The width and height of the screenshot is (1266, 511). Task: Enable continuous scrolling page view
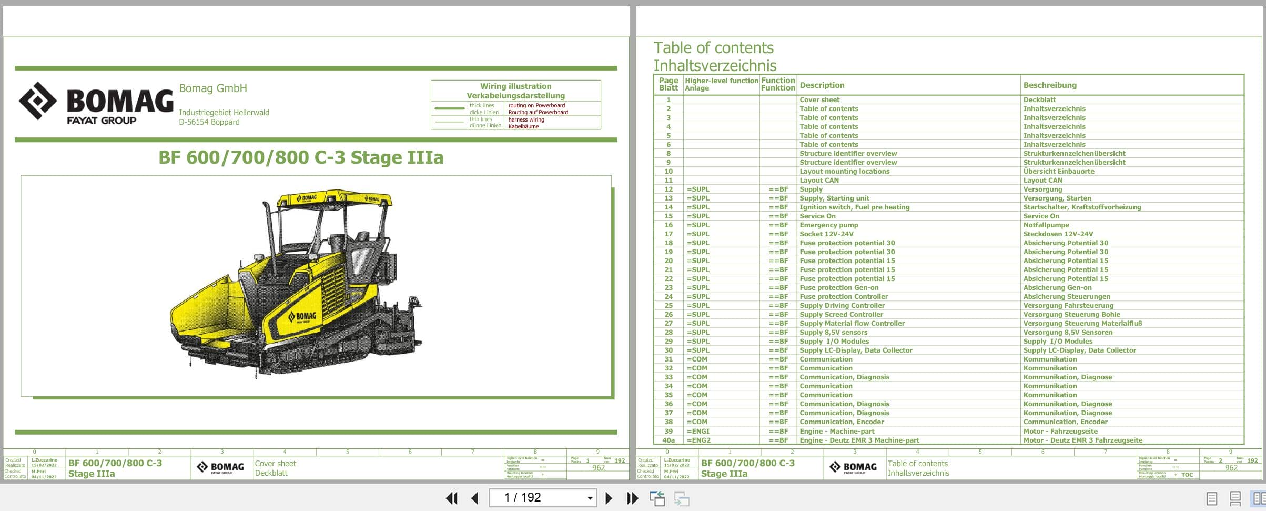pos(1235,498)
